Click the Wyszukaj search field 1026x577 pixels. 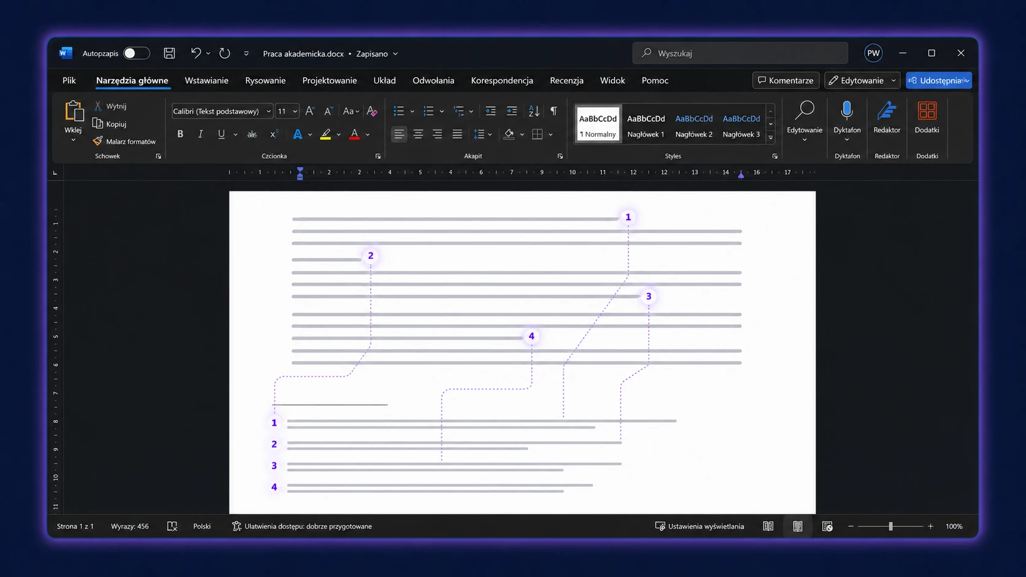pos(740,53)
